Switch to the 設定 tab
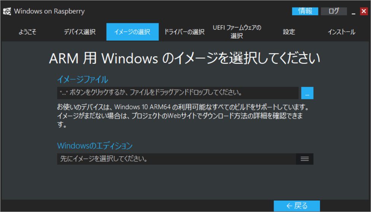 pyautogui.click(x=289, y=32)
